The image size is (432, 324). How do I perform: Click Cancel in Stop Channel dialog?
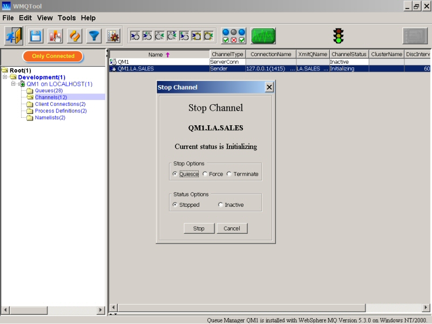[232, 228]
